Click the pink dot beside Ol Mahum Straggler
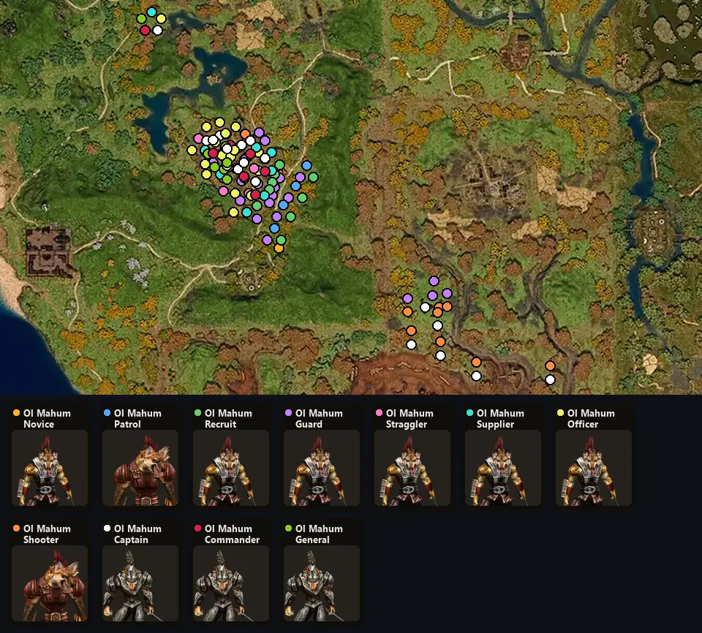702x633 pixels. pos(380,413)
